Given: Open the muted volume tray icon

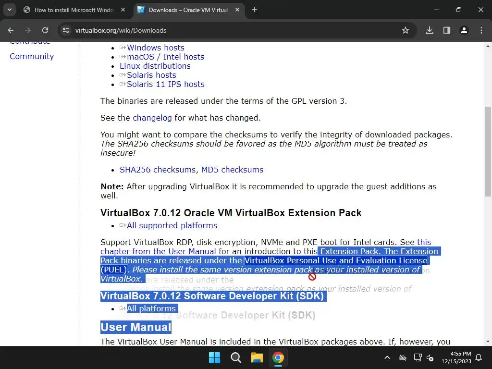Looking at the screenshot, I should click(x=430, y=357).
